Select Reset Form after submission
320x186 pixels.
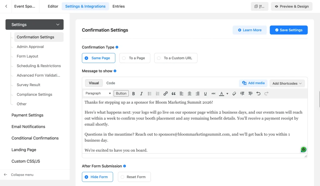point(134,177)
